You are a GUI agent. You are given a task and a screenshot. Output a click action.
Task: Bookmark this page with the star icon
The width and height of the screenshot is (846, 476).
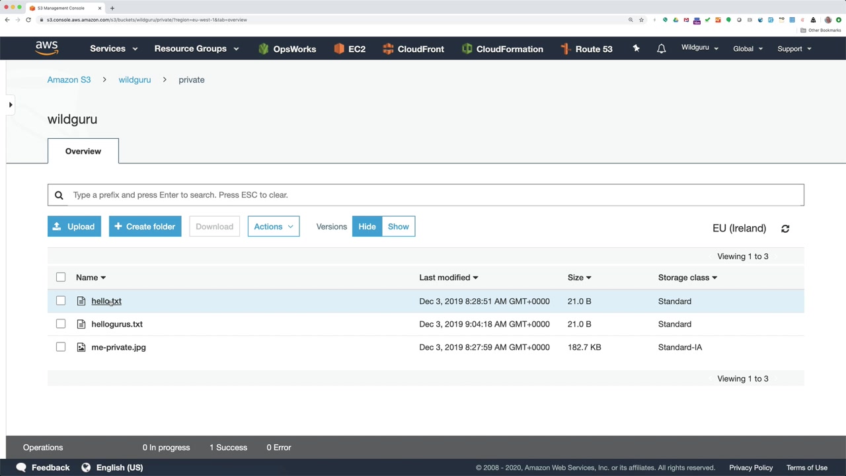641,20
